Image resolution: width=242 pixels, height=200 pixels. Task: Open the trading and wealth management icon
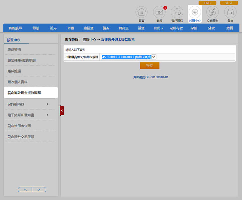[x=212, y=13]
